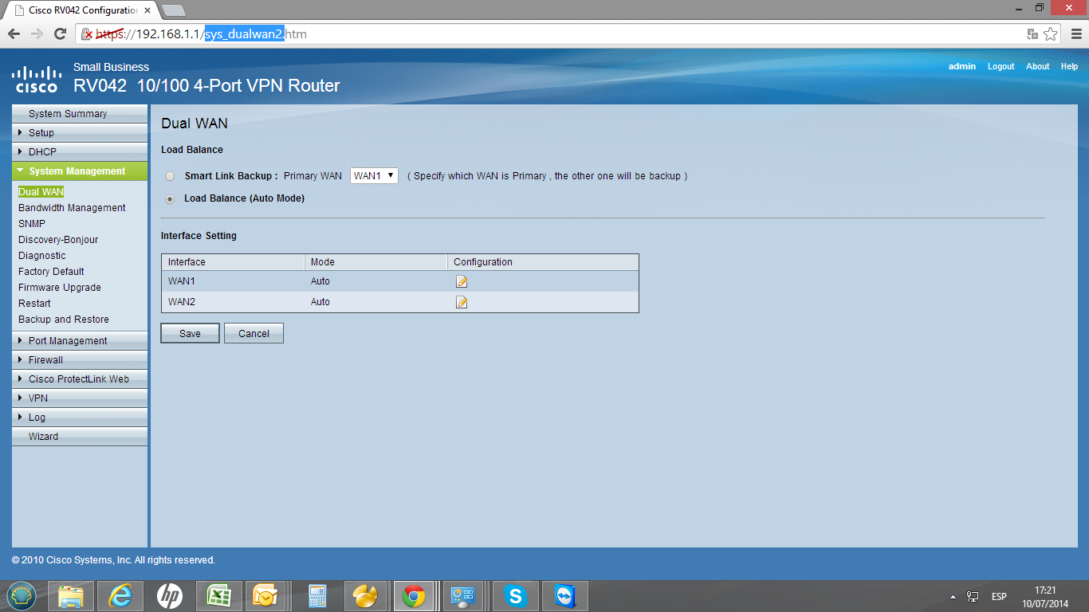Reload the router page
This screenshot has width=1089, height=612.
(60, 33)
